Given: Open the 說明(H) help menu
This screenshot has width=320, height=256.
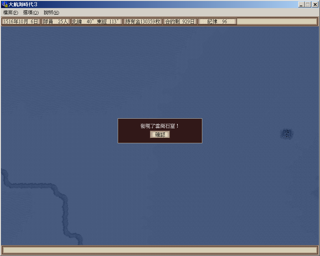Looking at the screenshot, I should pyautogui.click(x=51, y=13).
